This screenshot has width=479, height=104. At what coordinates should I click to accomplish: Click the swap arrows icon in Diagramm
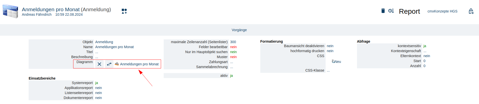(109, 64)
